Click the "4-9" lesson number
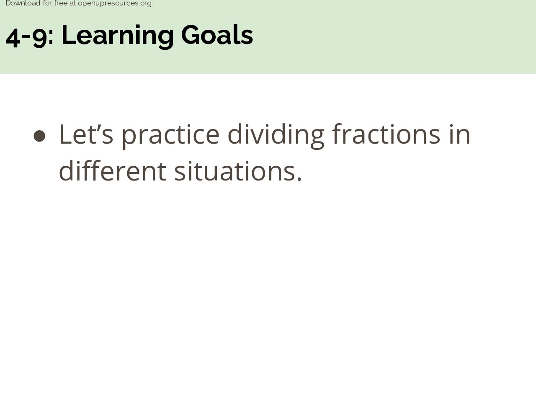This screenshot has width=536, height=402. click(x=26, y=36)
